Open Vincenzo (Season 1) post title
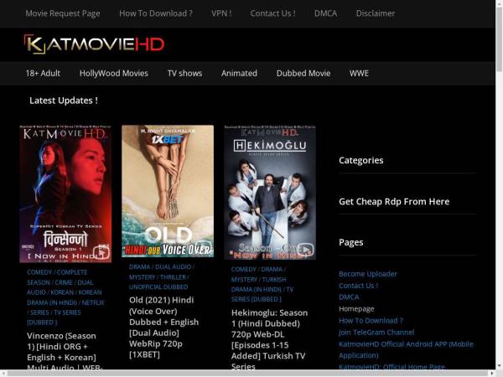The image size is (503, 377). pyautogui.click(x=65, y=352)
